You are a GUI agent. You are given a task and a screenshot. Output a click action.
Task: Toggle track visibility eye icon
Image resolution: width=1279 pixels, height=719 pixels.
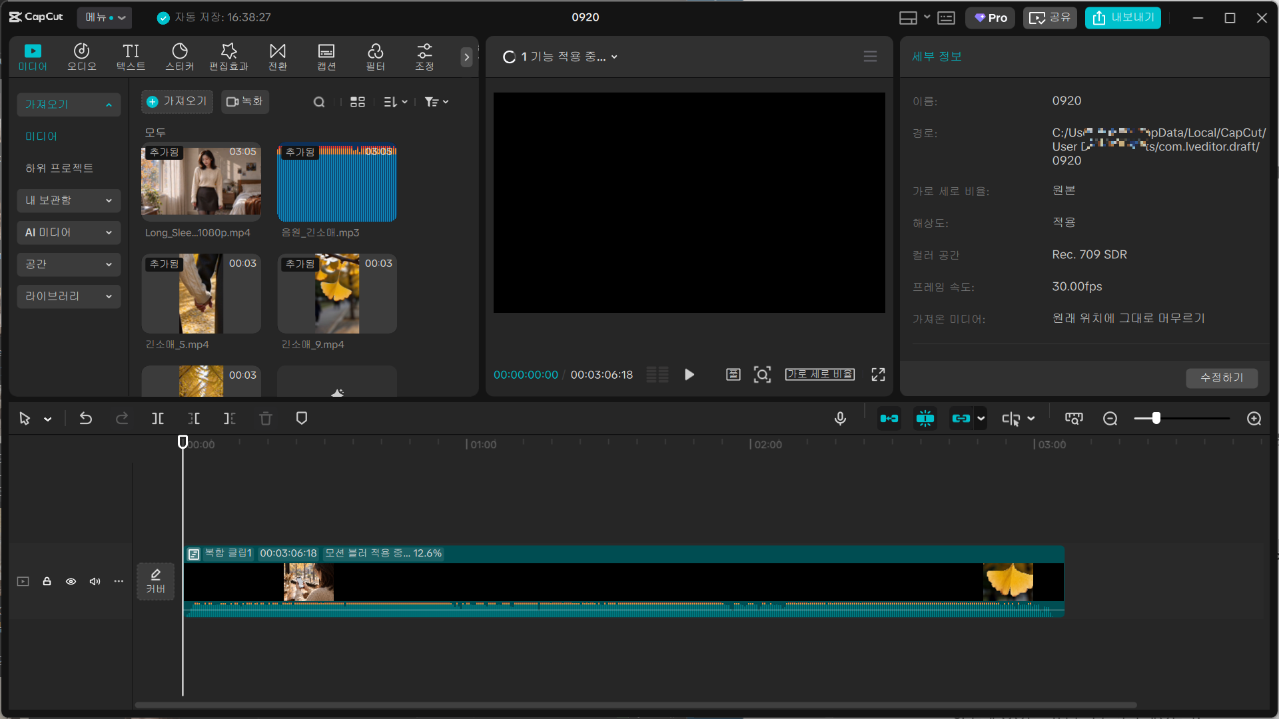[71, 582]
